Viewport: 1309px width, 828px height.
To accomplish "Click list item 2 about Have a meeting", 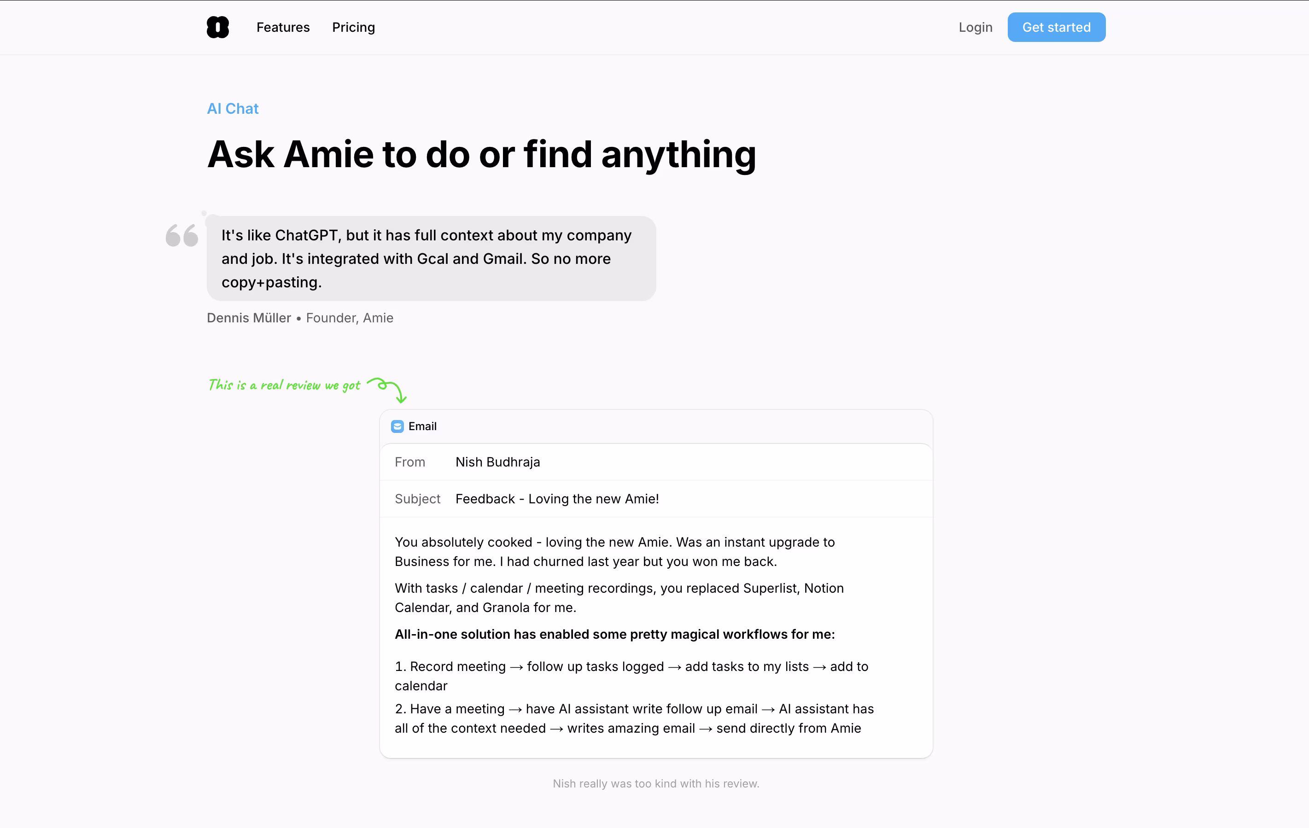I will [634, 719].
